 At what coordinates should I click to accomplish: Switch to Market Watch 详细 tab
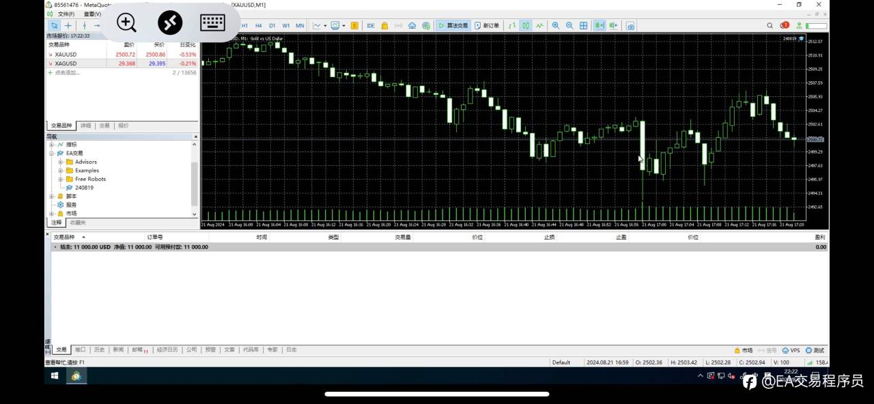[x=85, y=126]
